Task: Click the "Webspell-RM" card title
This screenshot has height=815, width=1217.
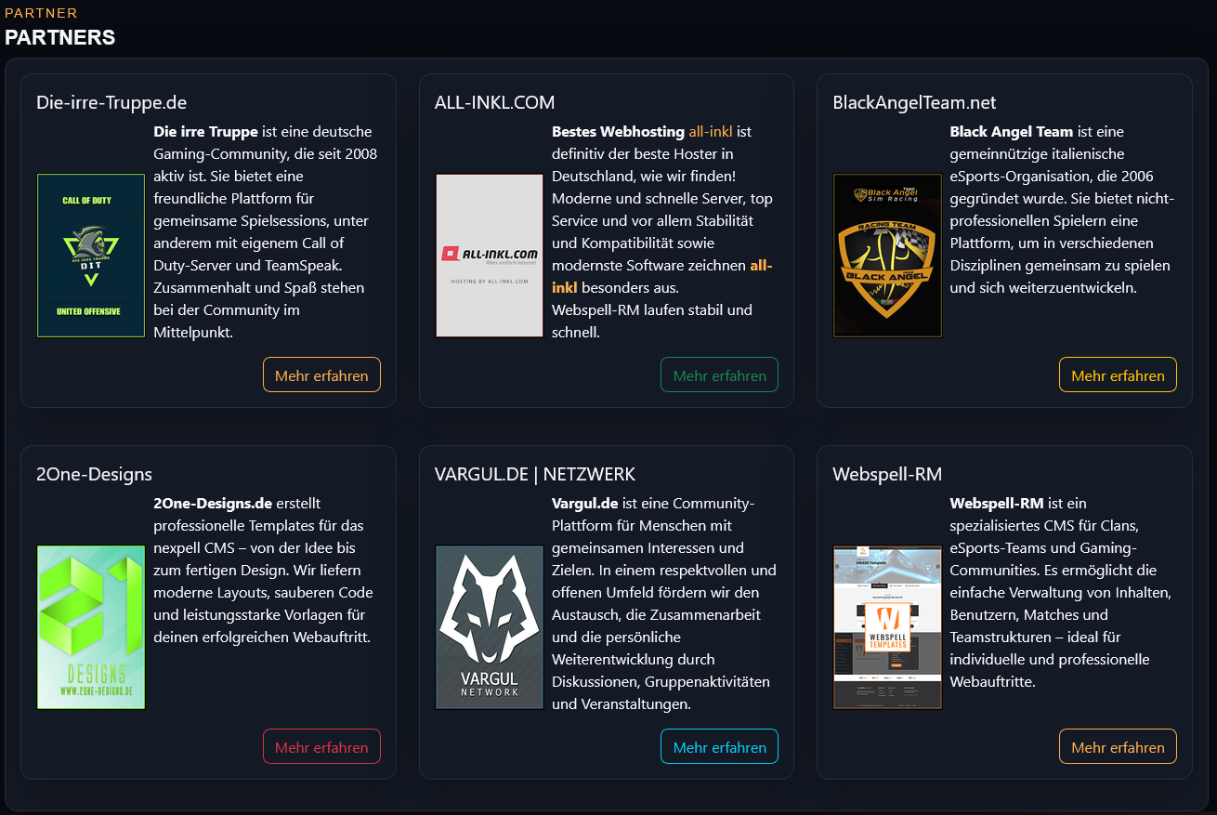Action: pos(887,474)
